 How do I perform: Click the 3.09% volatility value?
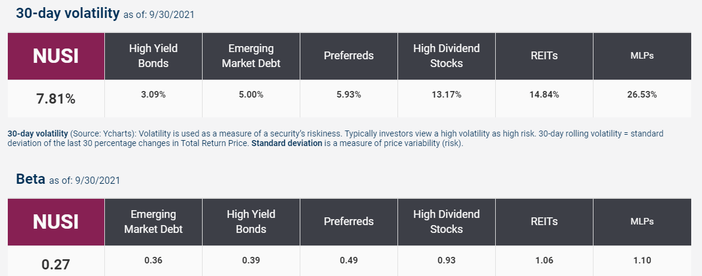pos(153,95)
